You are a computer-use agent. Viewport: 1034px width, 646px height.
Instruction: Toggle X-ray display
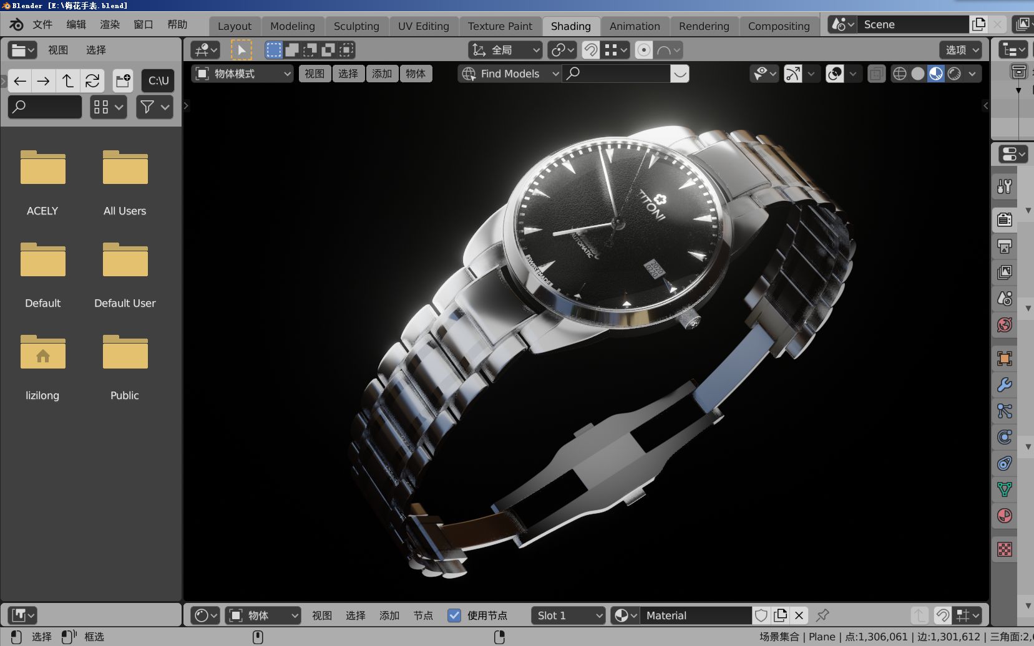coord(876,74)
